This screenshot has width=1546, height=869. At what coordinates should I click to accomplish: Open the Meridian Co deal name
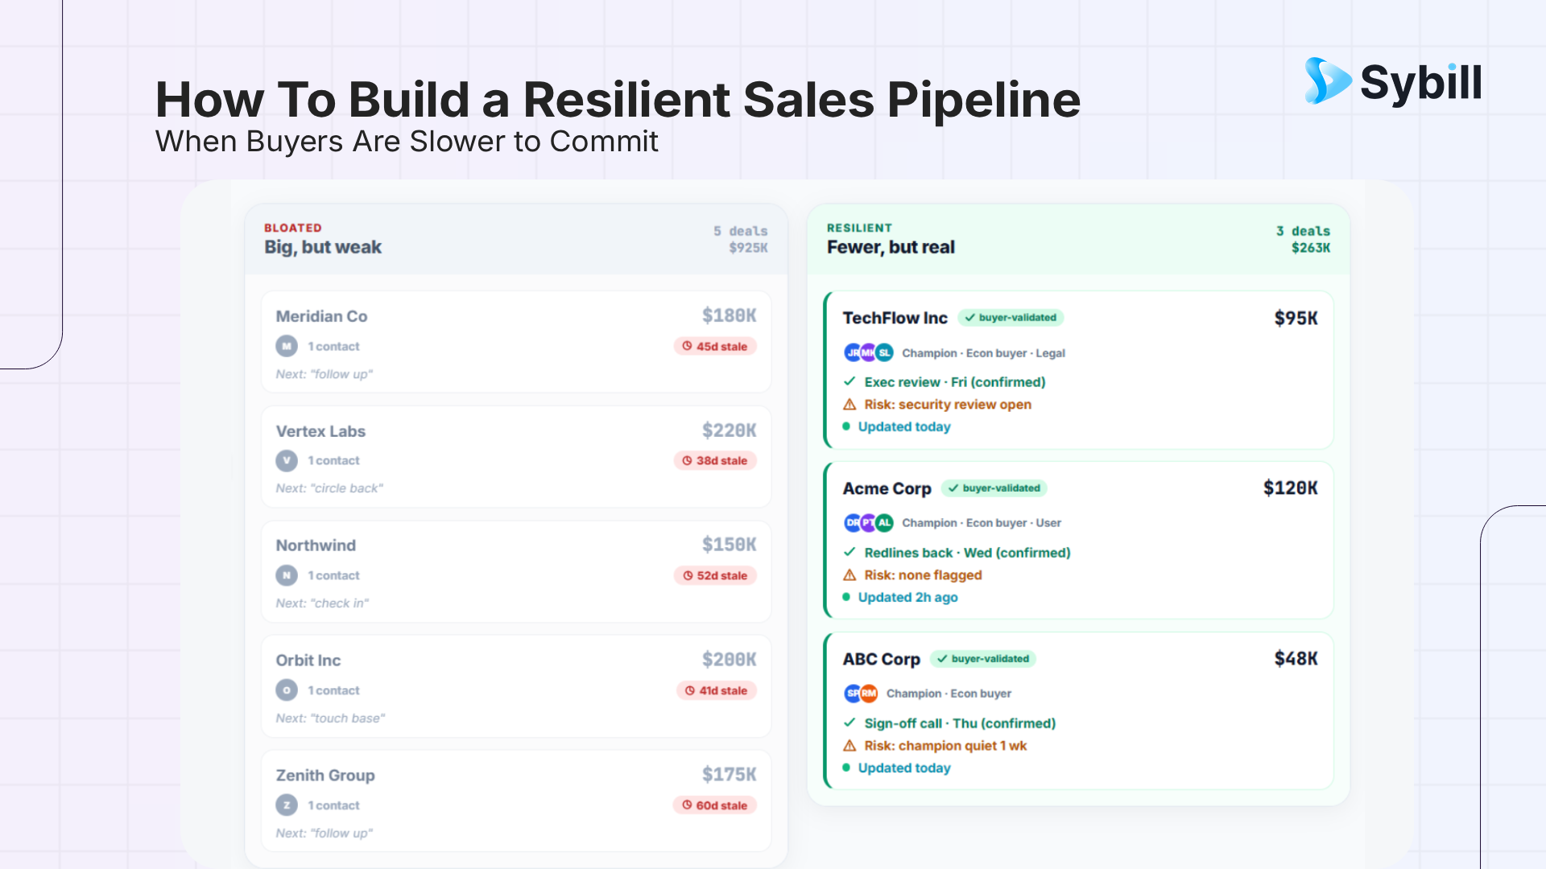click(321, 316)
